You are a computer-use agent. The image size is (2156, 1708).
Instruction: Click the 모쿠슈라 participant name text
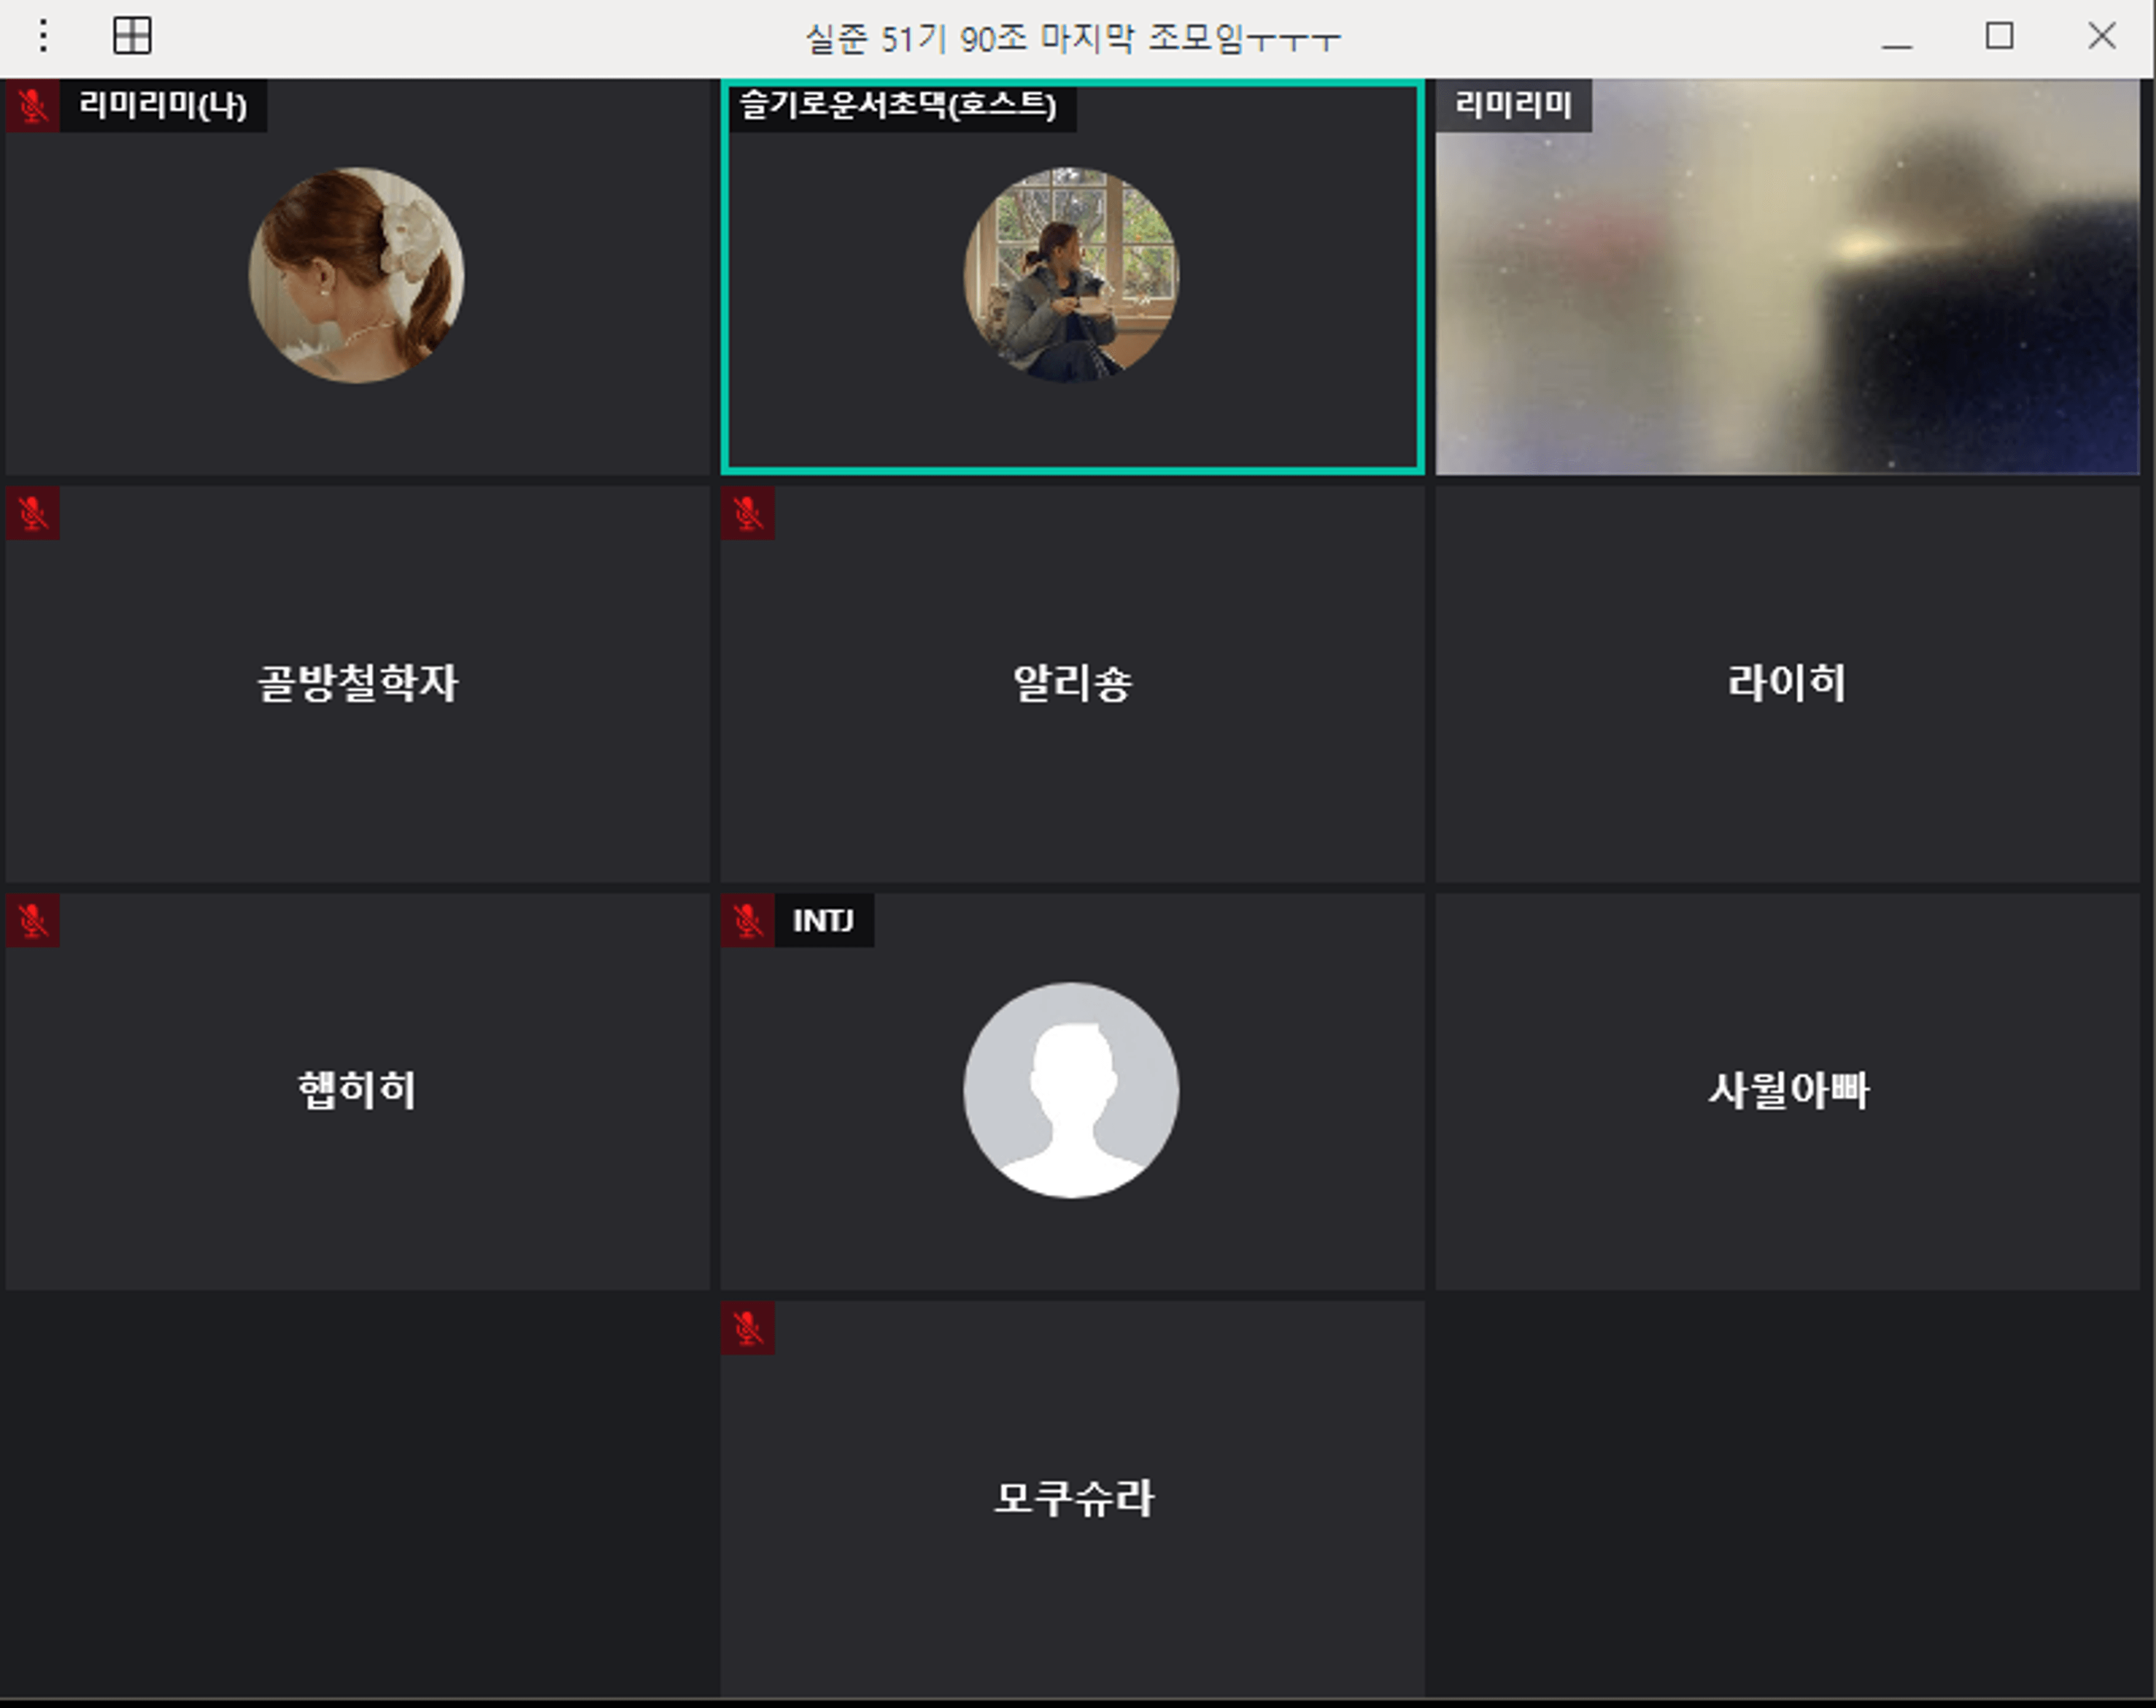tap(1073, 1498)
